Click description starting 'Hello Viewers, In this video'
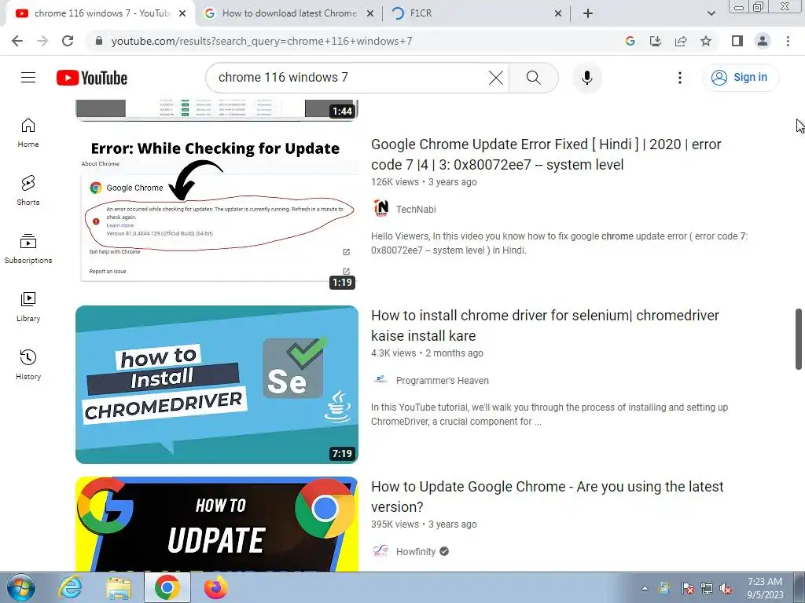Image resolution: width=805 pixels, height=603 pixels. 559,243
